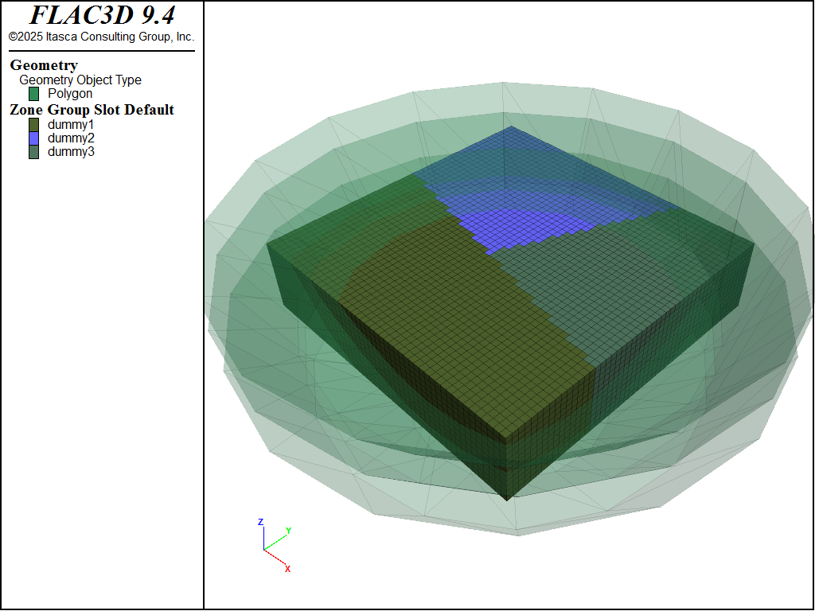Select the dummy2 legend label
Screen dimensions: 815x611
(x=71, y=138)
